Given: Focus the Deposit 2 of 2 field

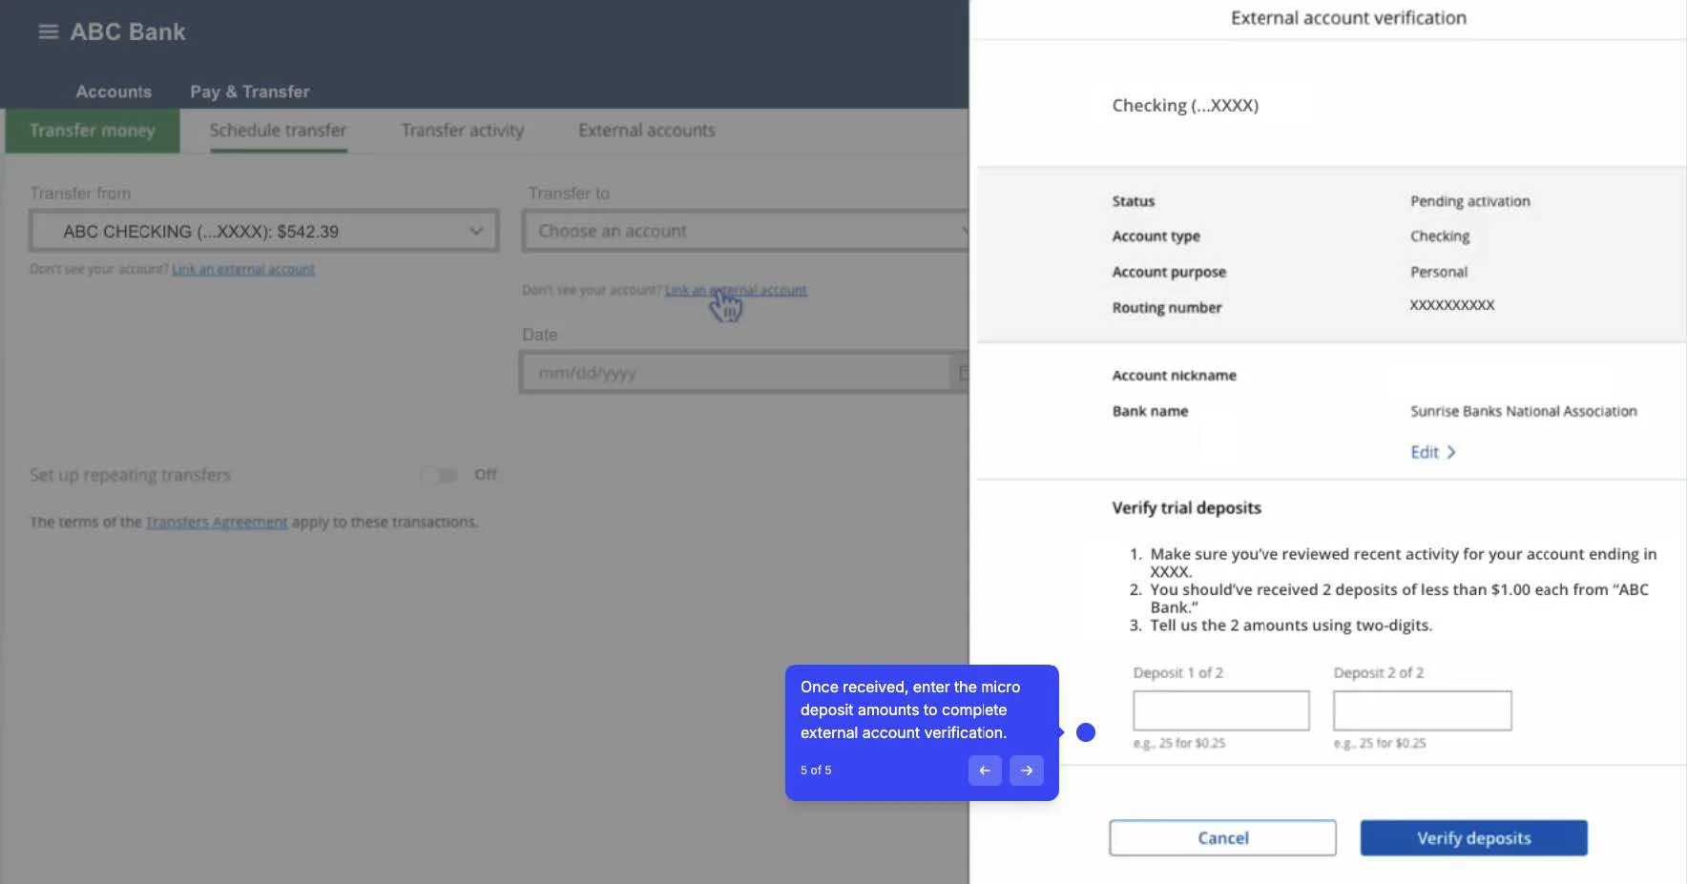Looking at the screenshot, I should (x=1423, y=710).
